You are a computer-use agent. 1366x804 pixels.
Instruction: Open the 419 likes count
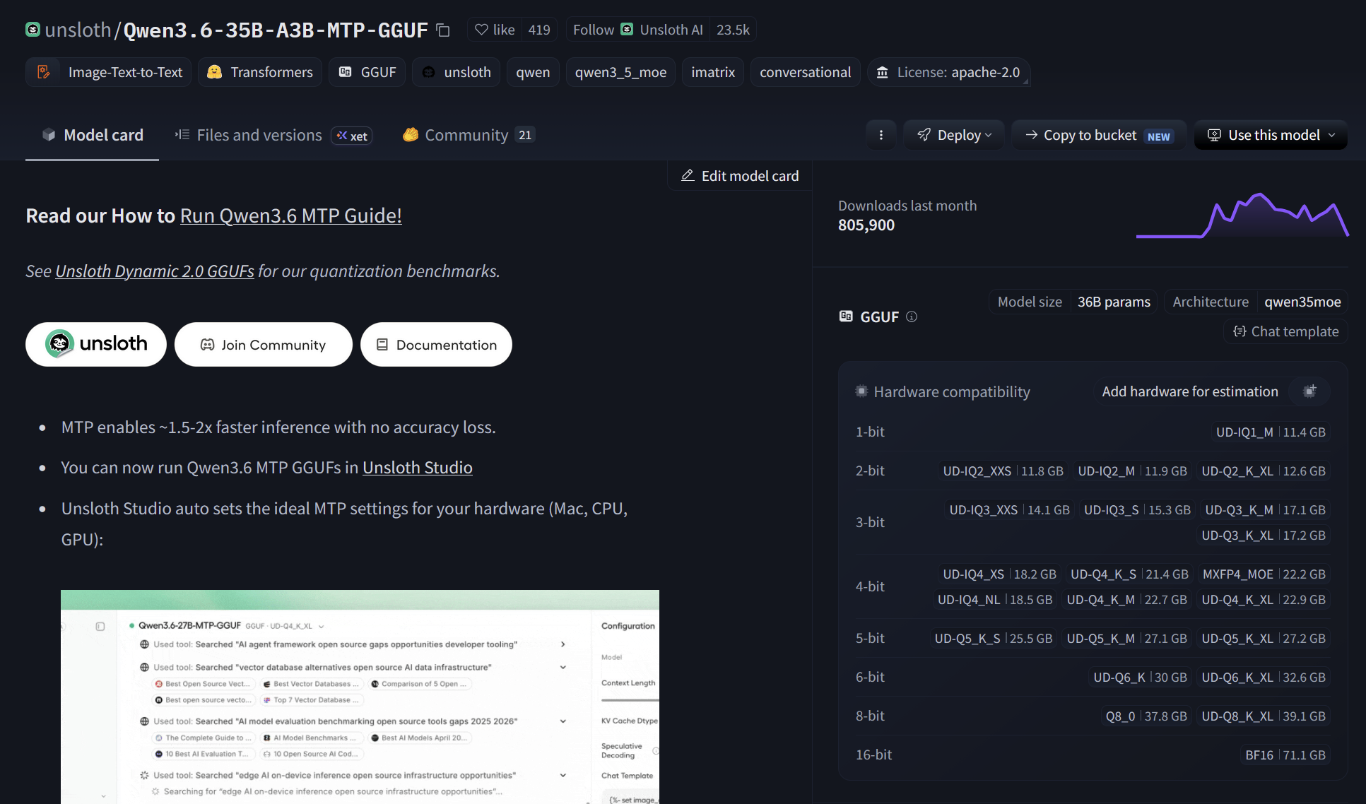539,30
